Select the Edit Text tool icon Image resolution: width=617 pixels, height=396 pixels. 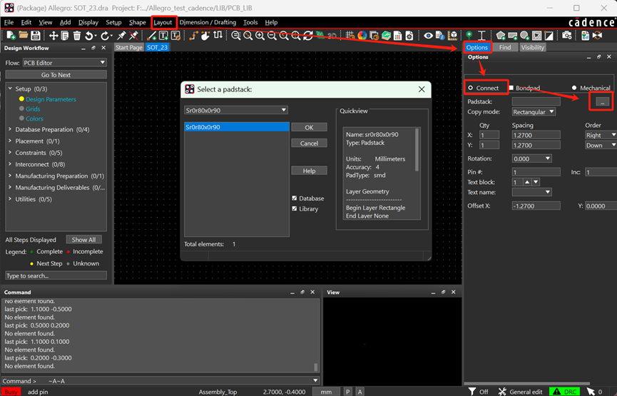(175, 36)
